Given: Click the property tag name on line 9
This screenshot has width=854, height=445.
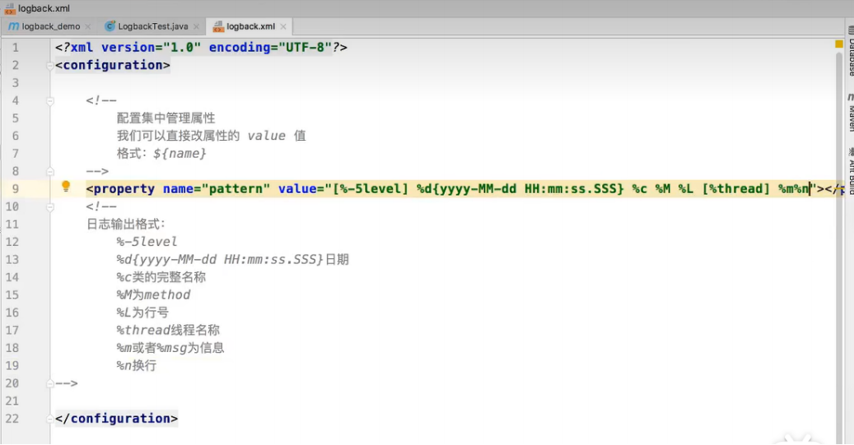Looking at the screenshot, I should pos(124,188).
